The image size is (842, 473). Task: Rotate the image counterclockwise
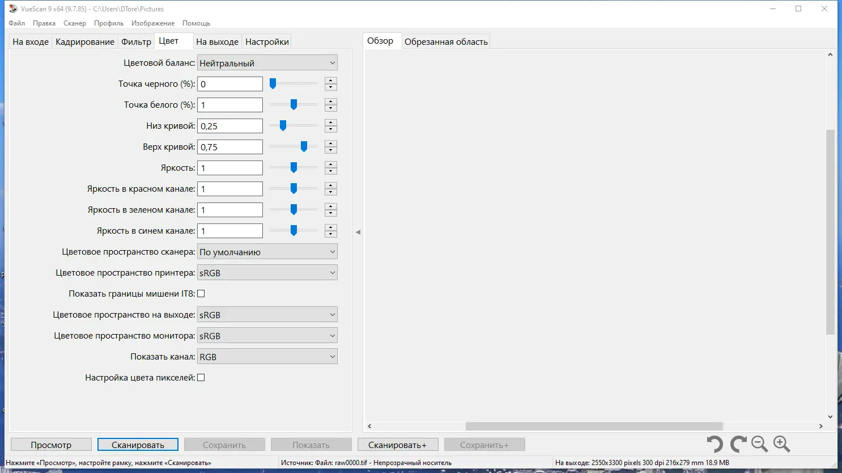715,444
